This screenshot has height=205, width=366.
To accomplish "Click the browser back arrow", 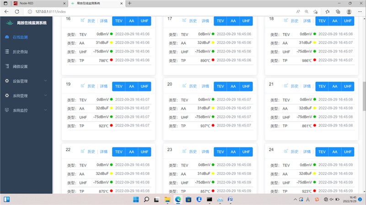I will [6, 11].
